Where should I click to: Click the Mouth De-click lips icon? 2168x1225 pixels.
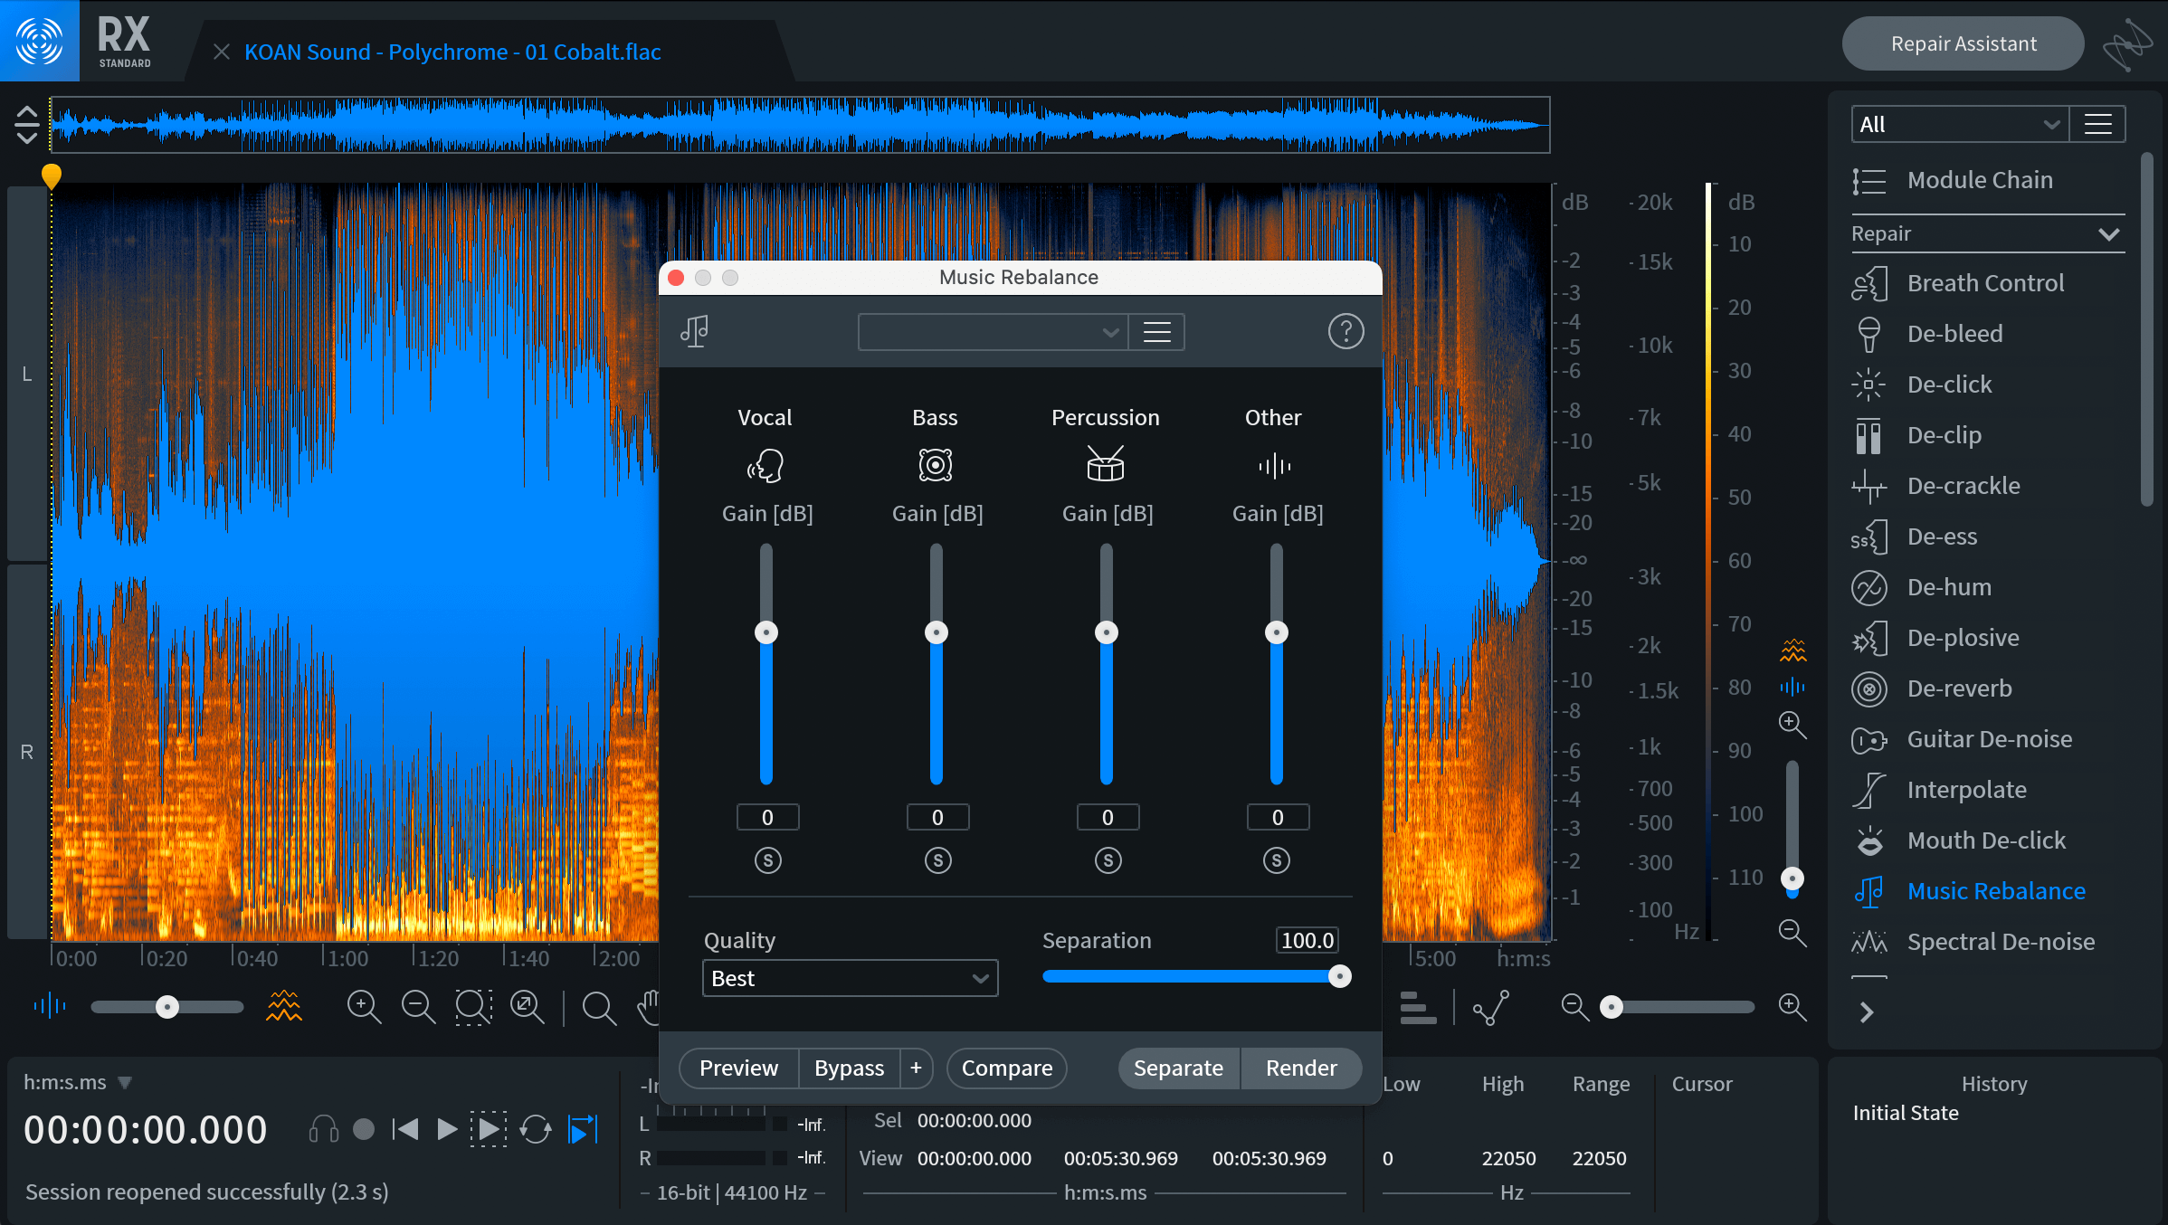pos(1868,840)
